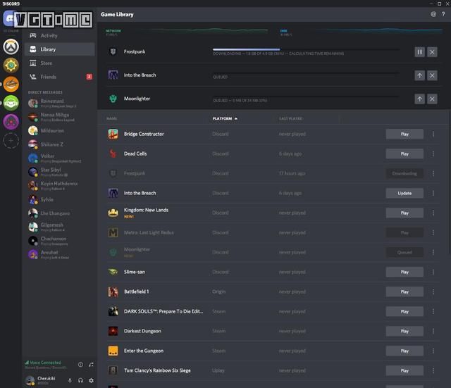
Task: Toggle headphones deafen
Action: click(80, 380)
